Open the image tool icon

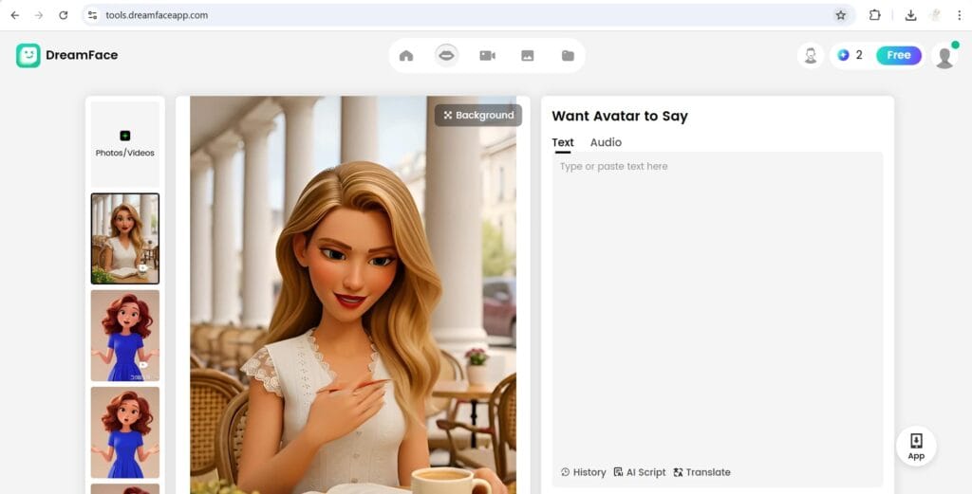pyautogui.click(x=528, y=56)
